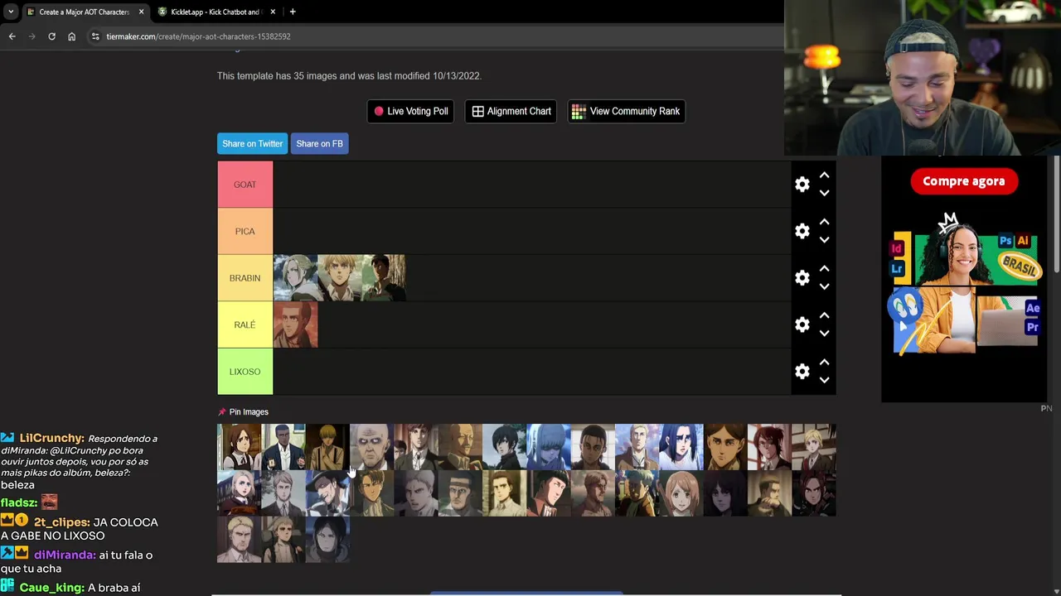The width and height of the screenshot is (1061, 596).
Task: Click fladsz username in chat
Action: pyautogui.click(x=18, y=502)
